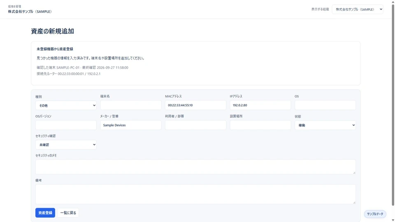Click the 資産の新規追加 page heading
This screenshot has width=395, height=222.
(52, 31)
